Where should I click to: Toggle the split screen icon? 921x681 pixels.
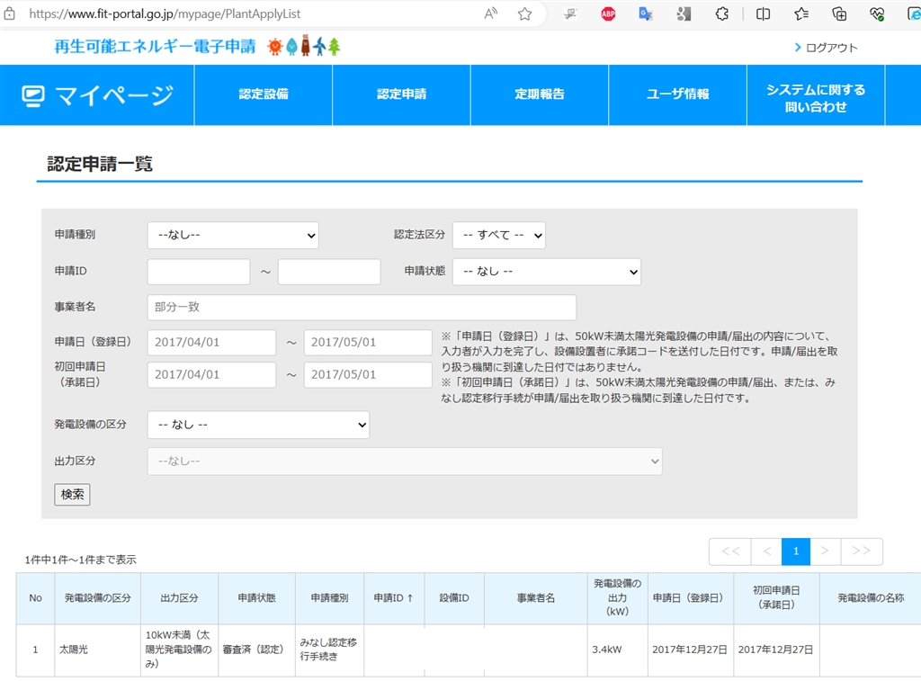click(x=763, y=13)
